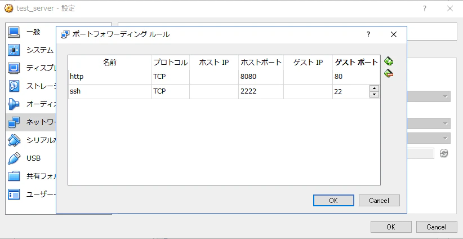Open the System settings category icon
This screenshot has height=239, width=463.
pos(14,50)
